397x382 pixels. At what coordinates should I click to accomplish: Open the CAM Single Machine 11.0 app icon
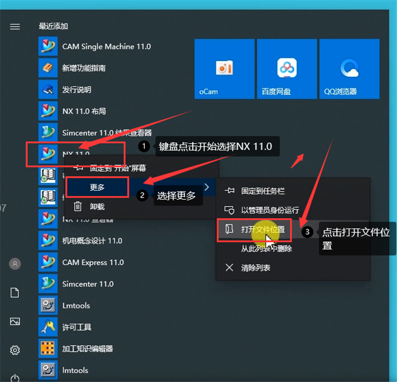pyautogui.click(x=48, y=46)
